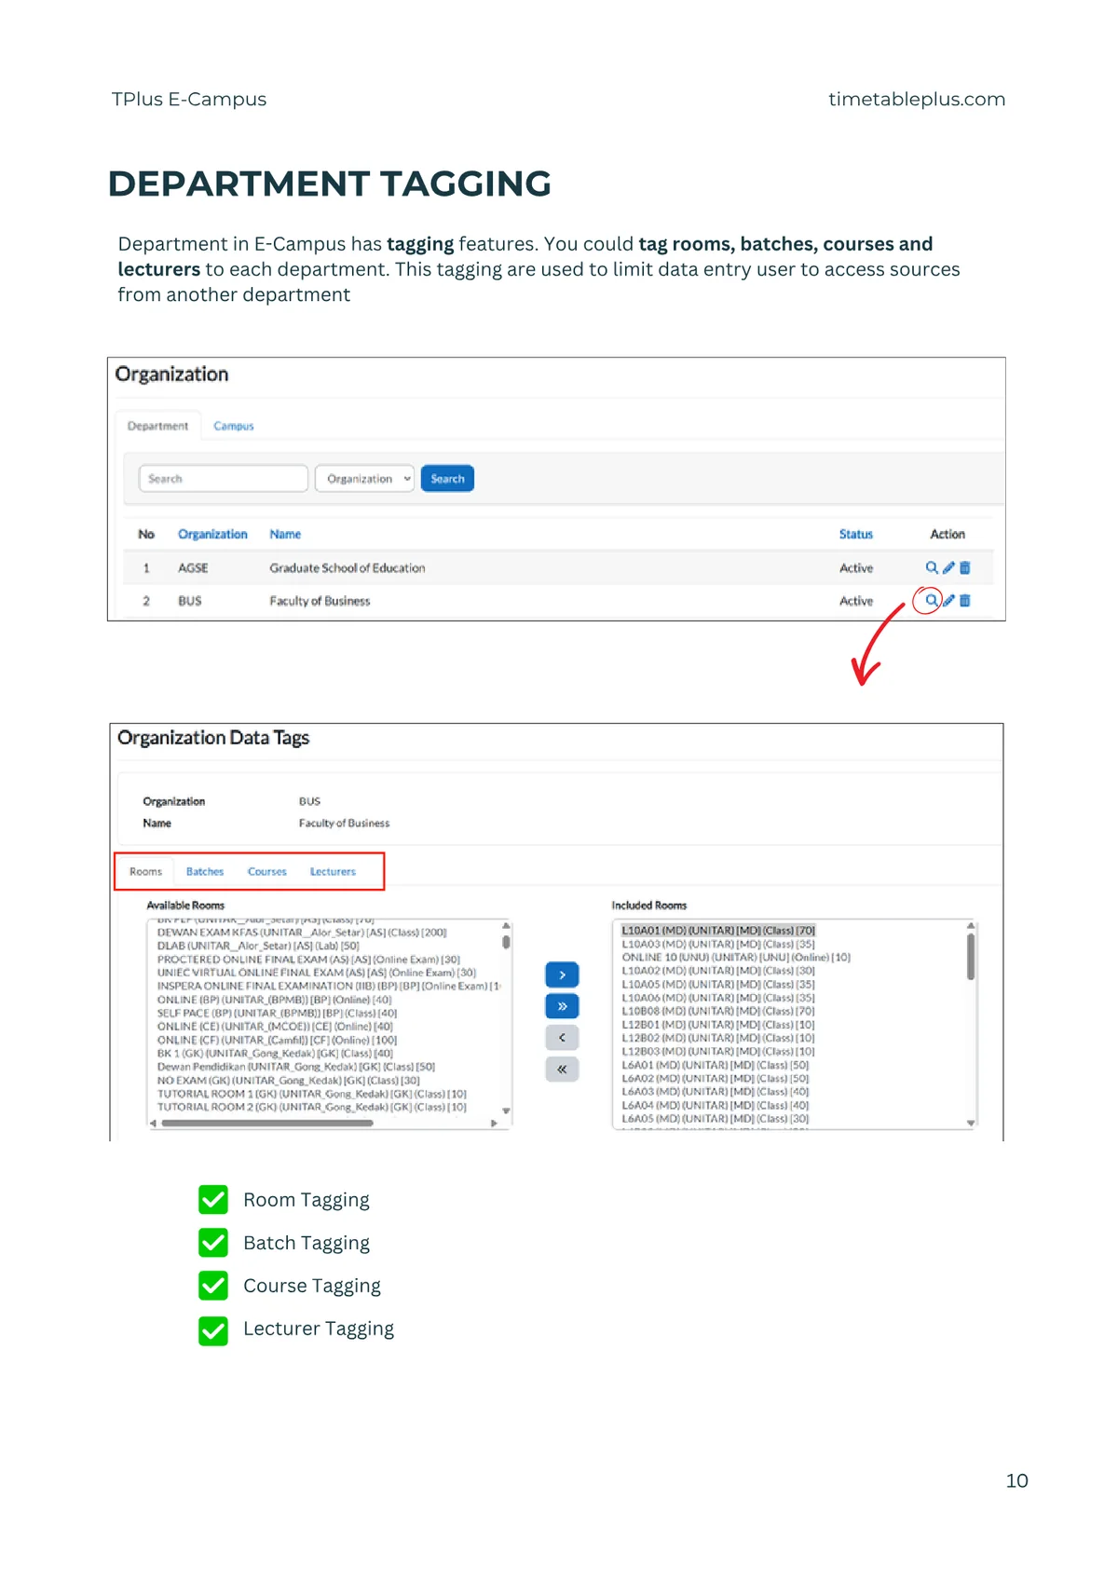Click edit pencil icon for AGSE row
1118x1581 pixels.
click(x=948, y=567)
